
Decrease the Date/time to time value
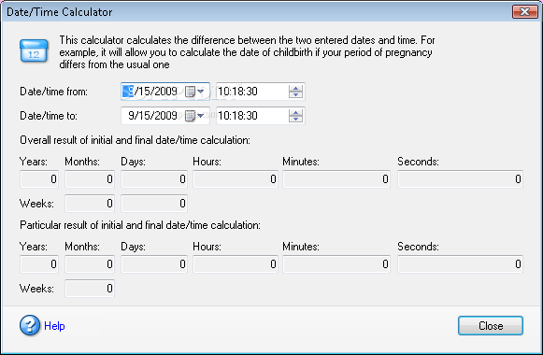coord(295,119)
